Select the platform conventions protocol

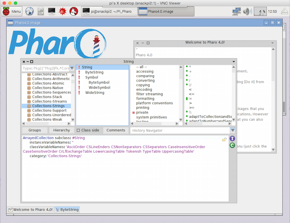point(154,103)
